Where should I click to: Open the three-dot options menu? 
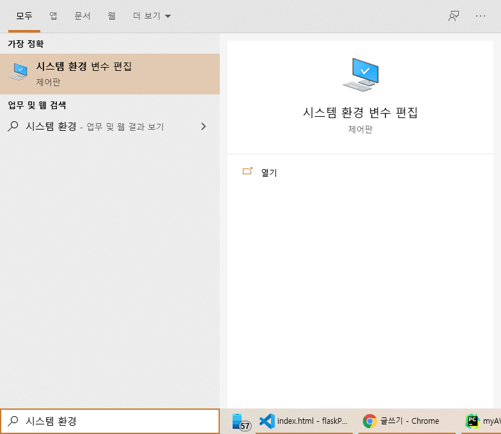click(481, 16)
